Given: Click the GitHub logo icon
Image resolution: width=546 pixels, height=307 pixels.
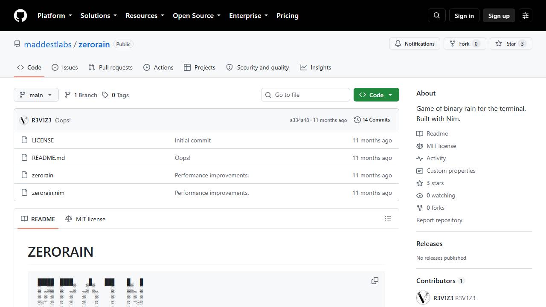Looking at the screenshot, I should [x=20, y=16].
